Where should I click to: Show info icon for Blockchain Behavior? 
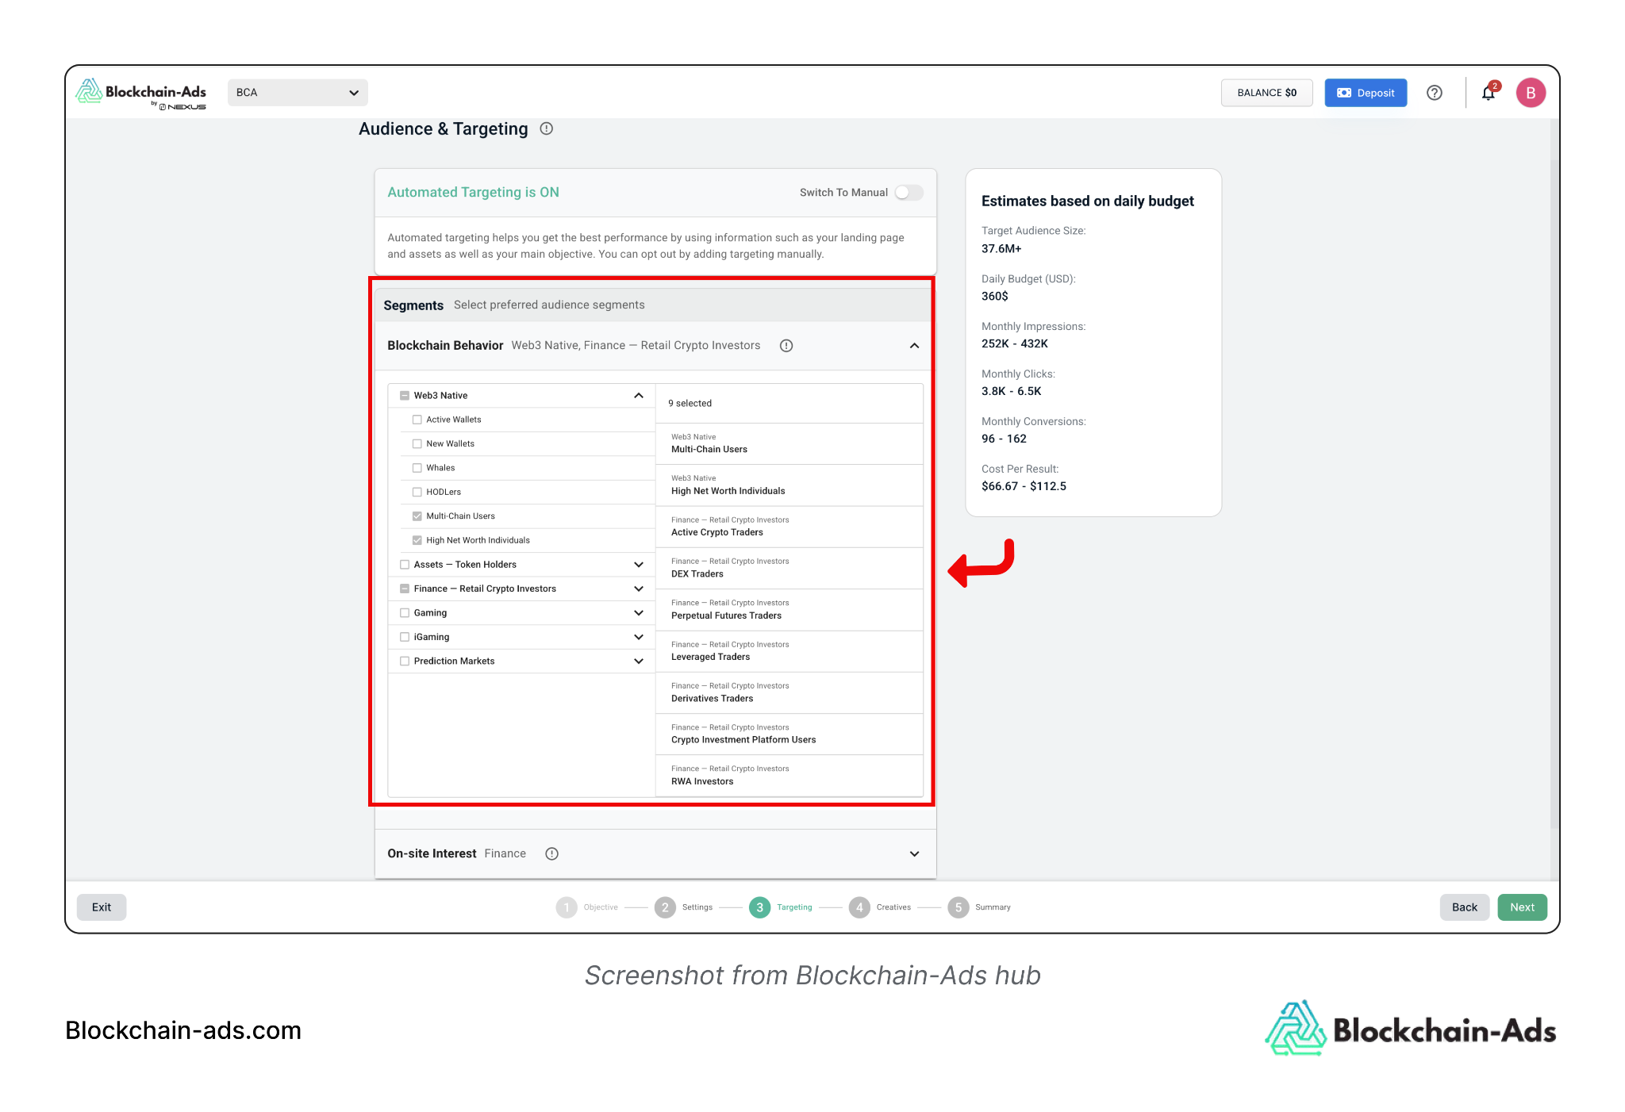pyautogui.click(x=786, y=346)
